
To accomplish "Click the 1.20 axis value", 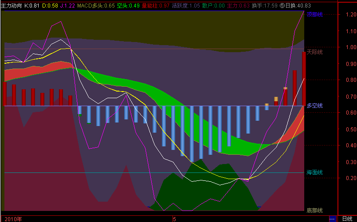I will 351,14.
